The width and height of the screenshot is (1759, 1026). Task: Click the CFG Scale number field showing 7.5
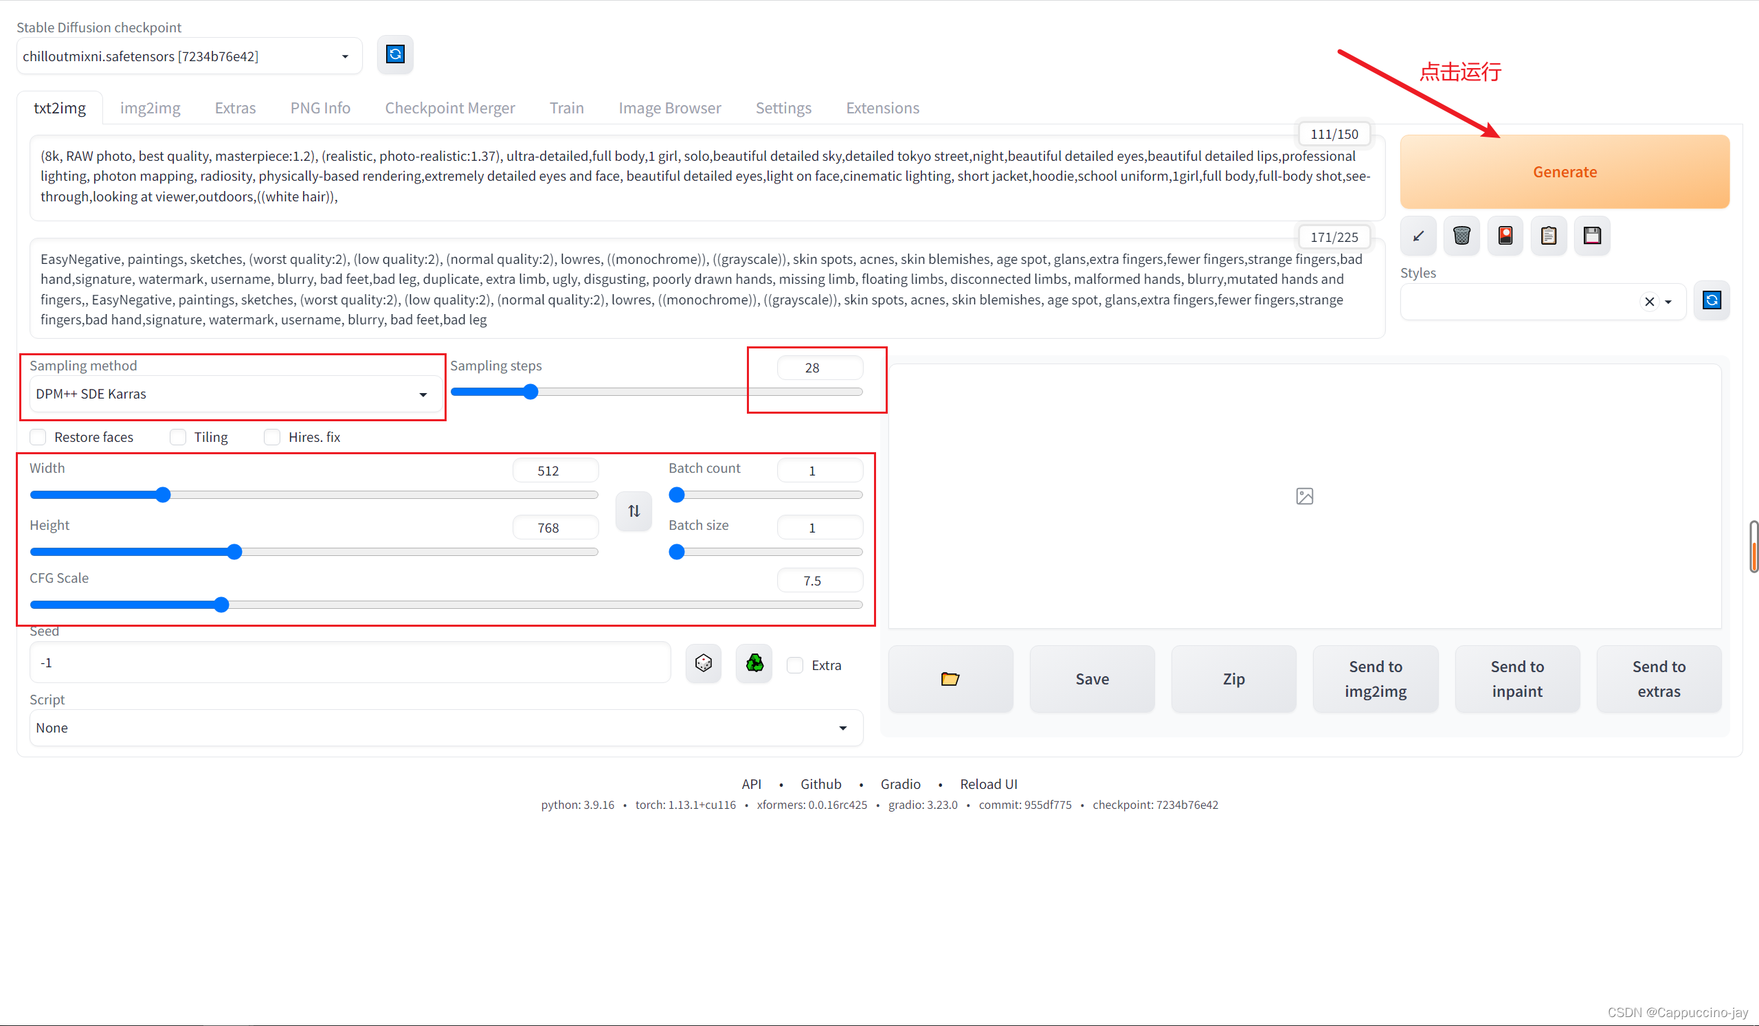[820, 581]
